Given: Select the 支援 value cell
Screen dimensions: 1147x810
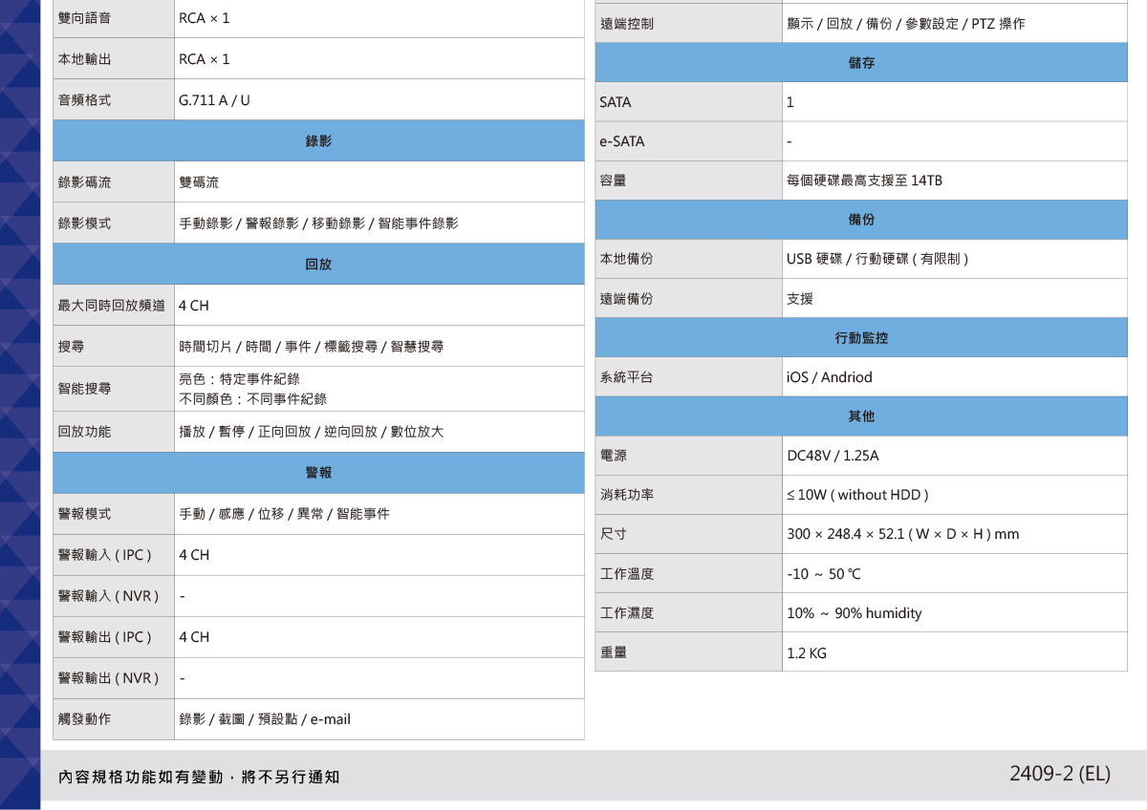Looking at the screenshot, I should tap(955, 299).
